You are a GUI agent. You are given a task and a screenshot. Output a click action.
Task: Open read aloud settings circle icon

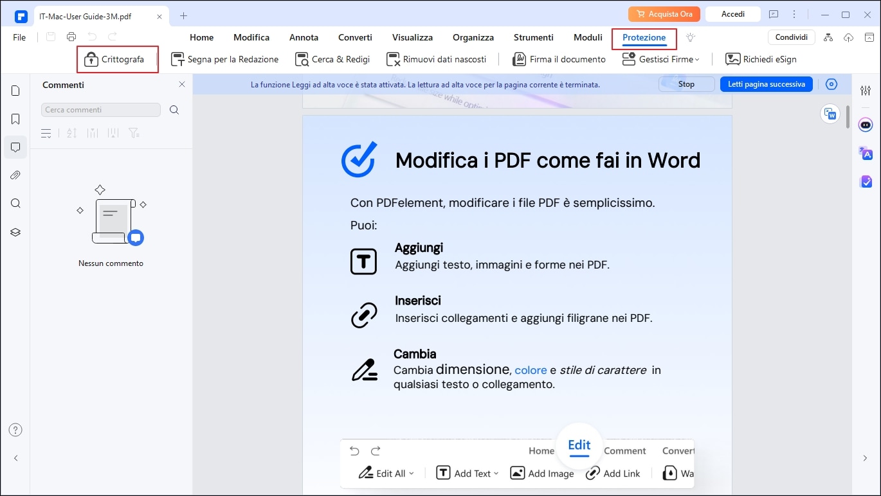831,84
